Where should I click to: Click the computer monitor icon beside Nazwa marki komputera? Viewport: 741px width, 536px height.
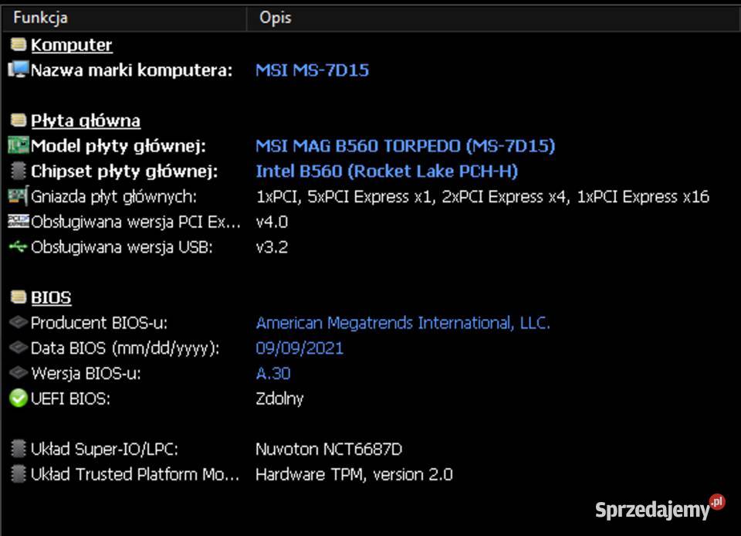point(18,70)
